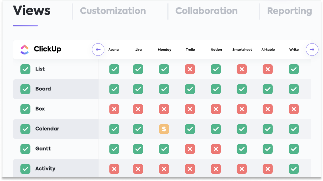Click the green check for Airtable's Board view
323x181 pixels.
(x=268, y=89)
